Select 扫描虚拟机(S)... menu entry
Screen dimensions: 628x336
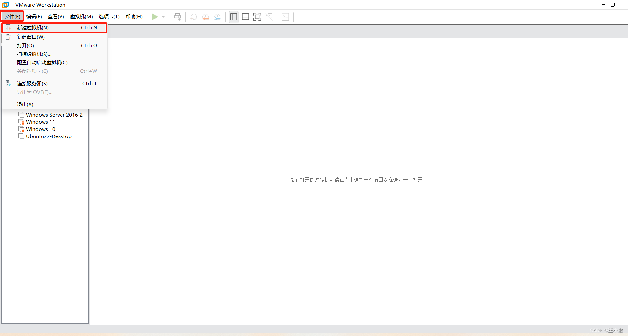pos(55,54)
